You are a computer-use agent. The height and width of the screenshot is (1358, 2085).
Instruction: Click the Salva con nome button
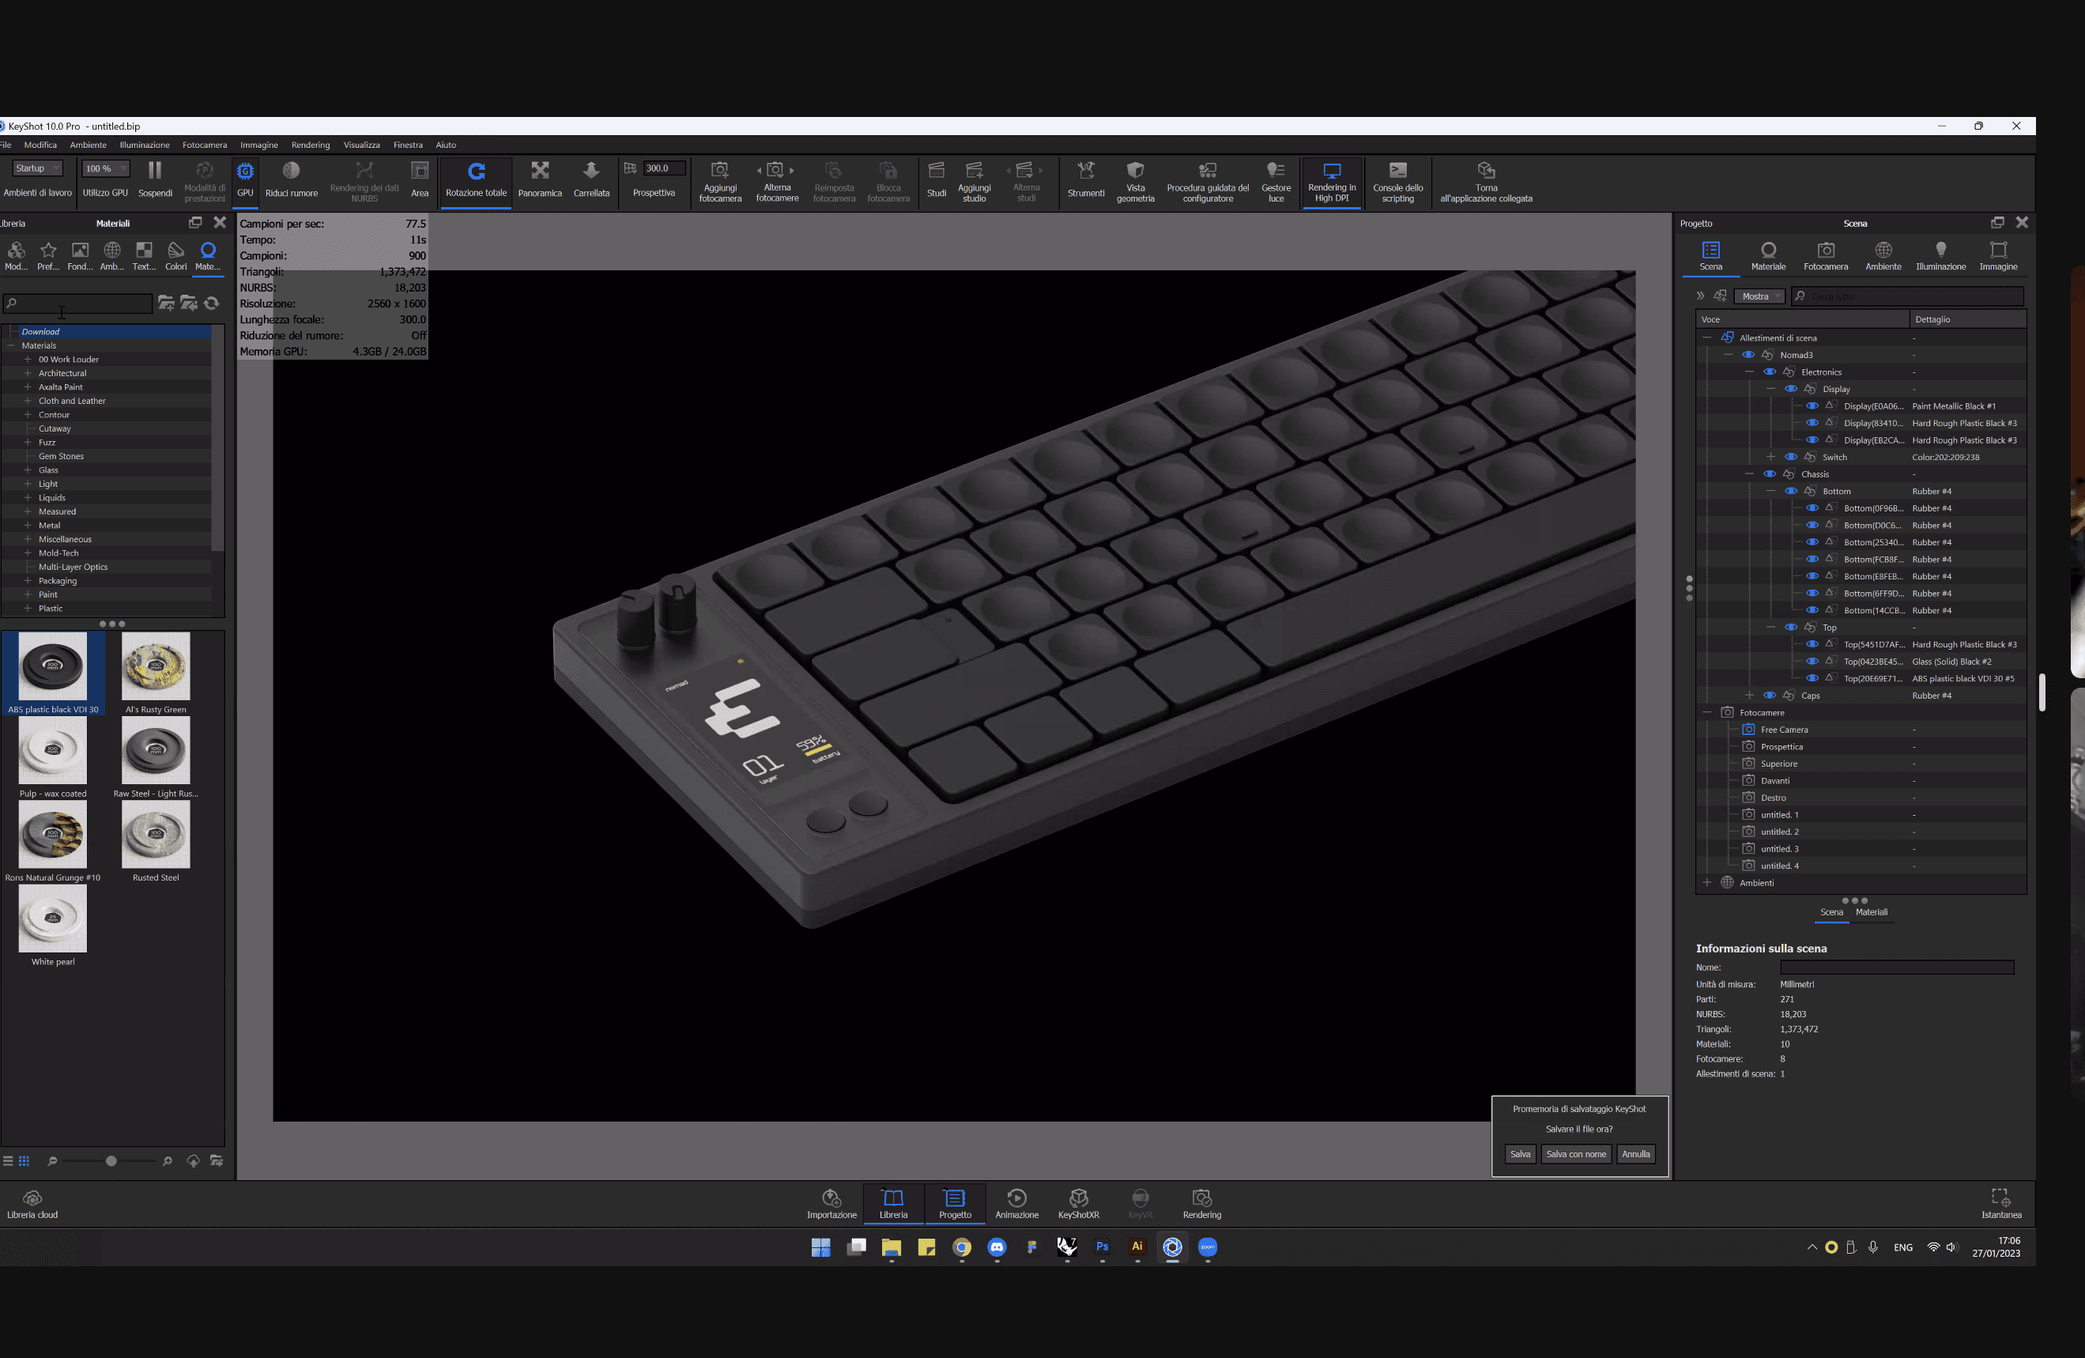(1575, 1155)
